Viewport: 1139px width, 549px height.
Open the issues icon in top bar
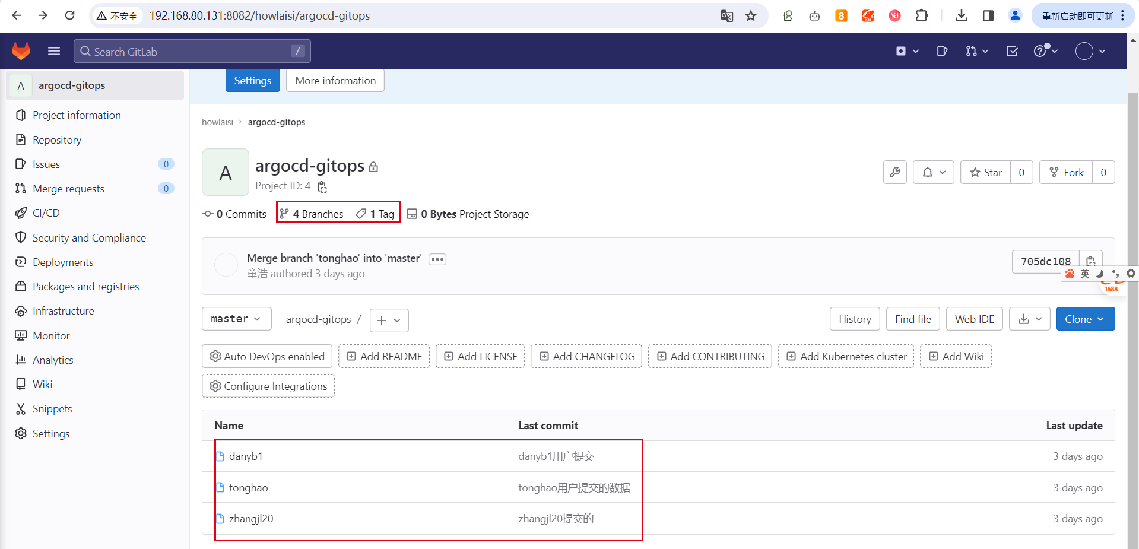pos(942,51)
